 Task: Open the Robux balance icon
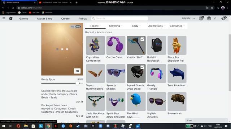(x=209, y=18)
